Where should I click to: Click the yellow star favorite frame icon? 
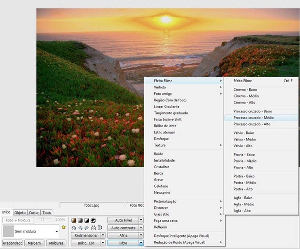63,227
